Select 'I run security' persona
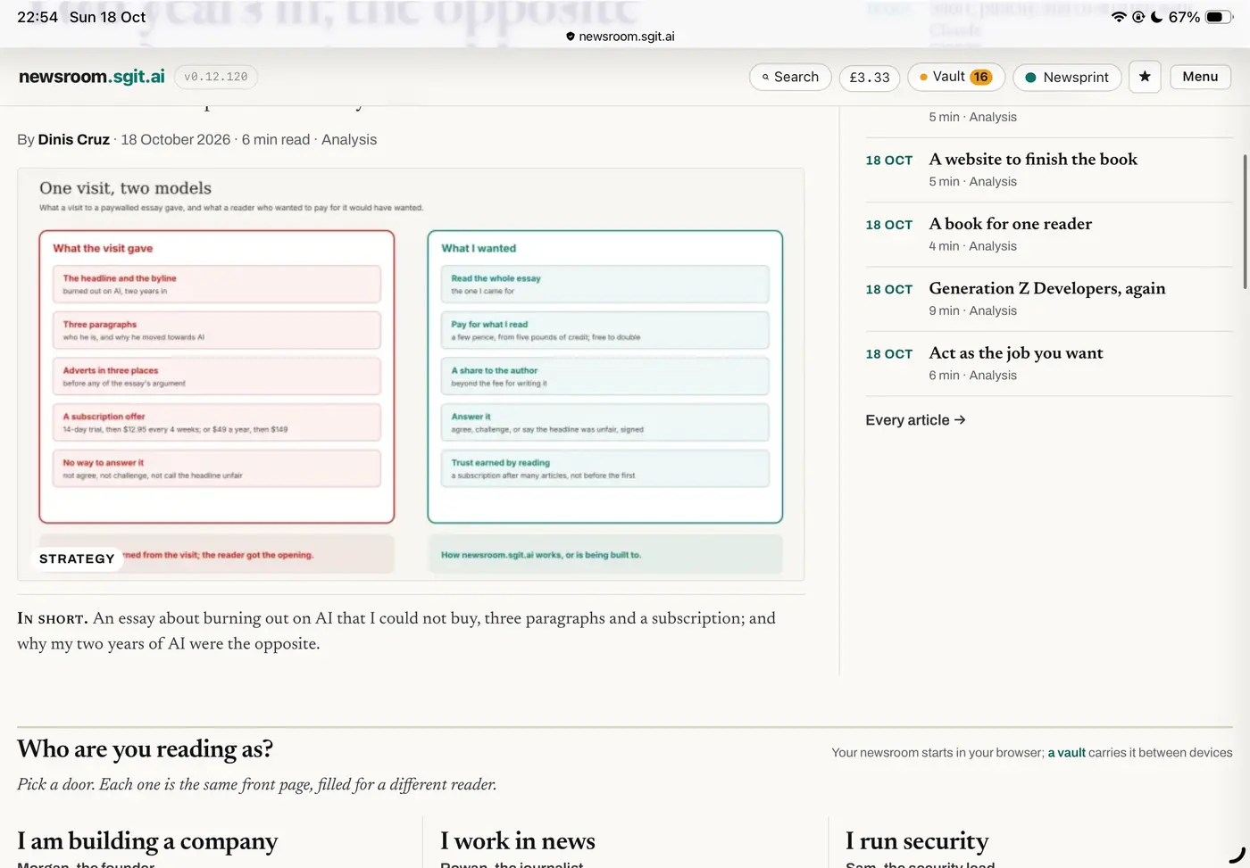1250x868 pixels. point(917,841)
